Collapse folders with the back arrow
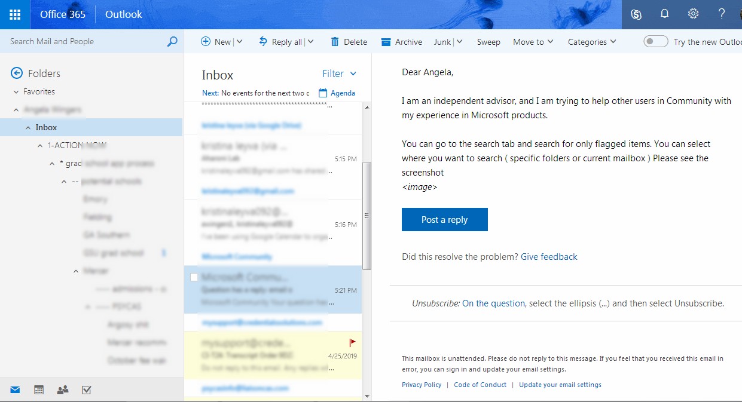The height and width of the screenshot is (402, 742). (x=17, y=73)
